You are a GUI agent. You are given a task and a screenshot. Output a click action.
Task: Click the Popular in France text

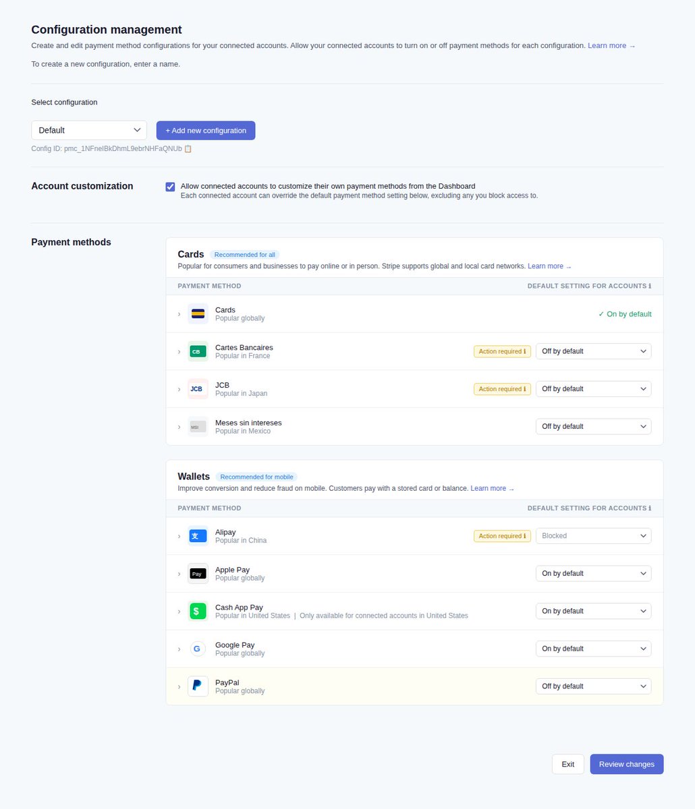tap(242, 356)
